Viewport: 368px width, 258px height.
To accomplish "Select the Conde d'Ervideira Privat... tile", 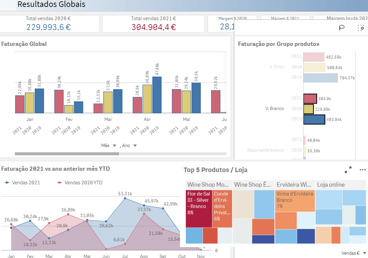I will click(222, 208).
